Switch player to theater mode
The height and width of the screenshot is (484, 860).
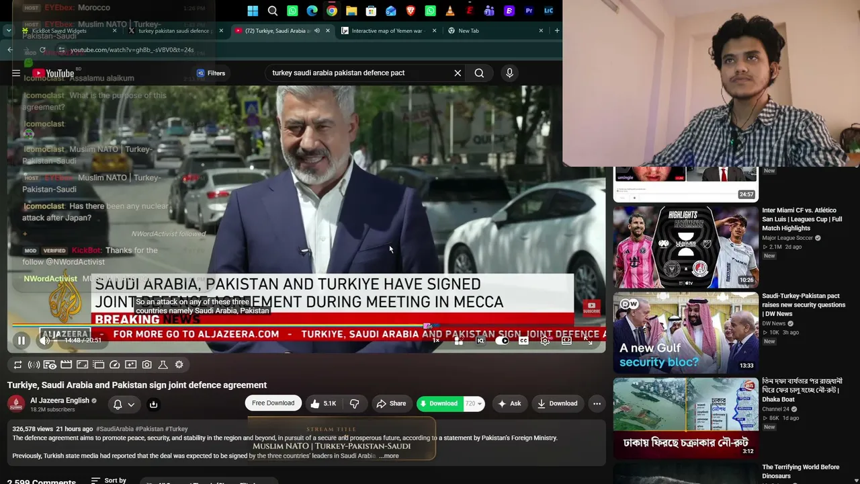(566, 341)
